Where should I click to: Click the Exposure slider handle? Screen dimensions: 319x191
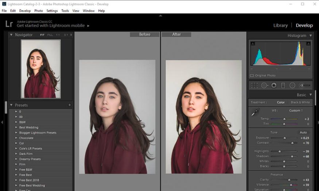[x=285, y=138]
